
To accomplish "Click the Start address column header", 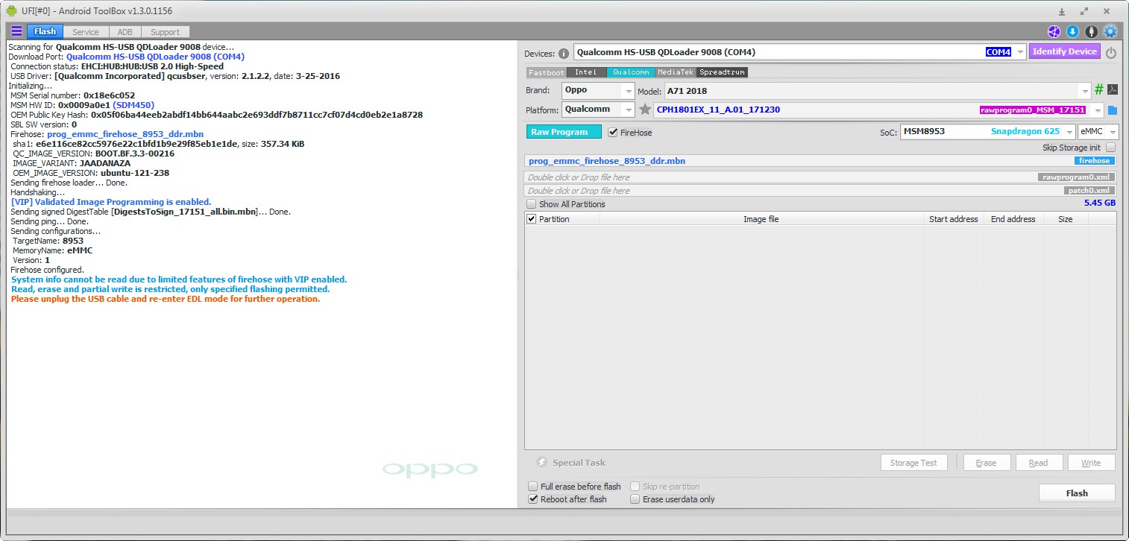I will [953, 219].
